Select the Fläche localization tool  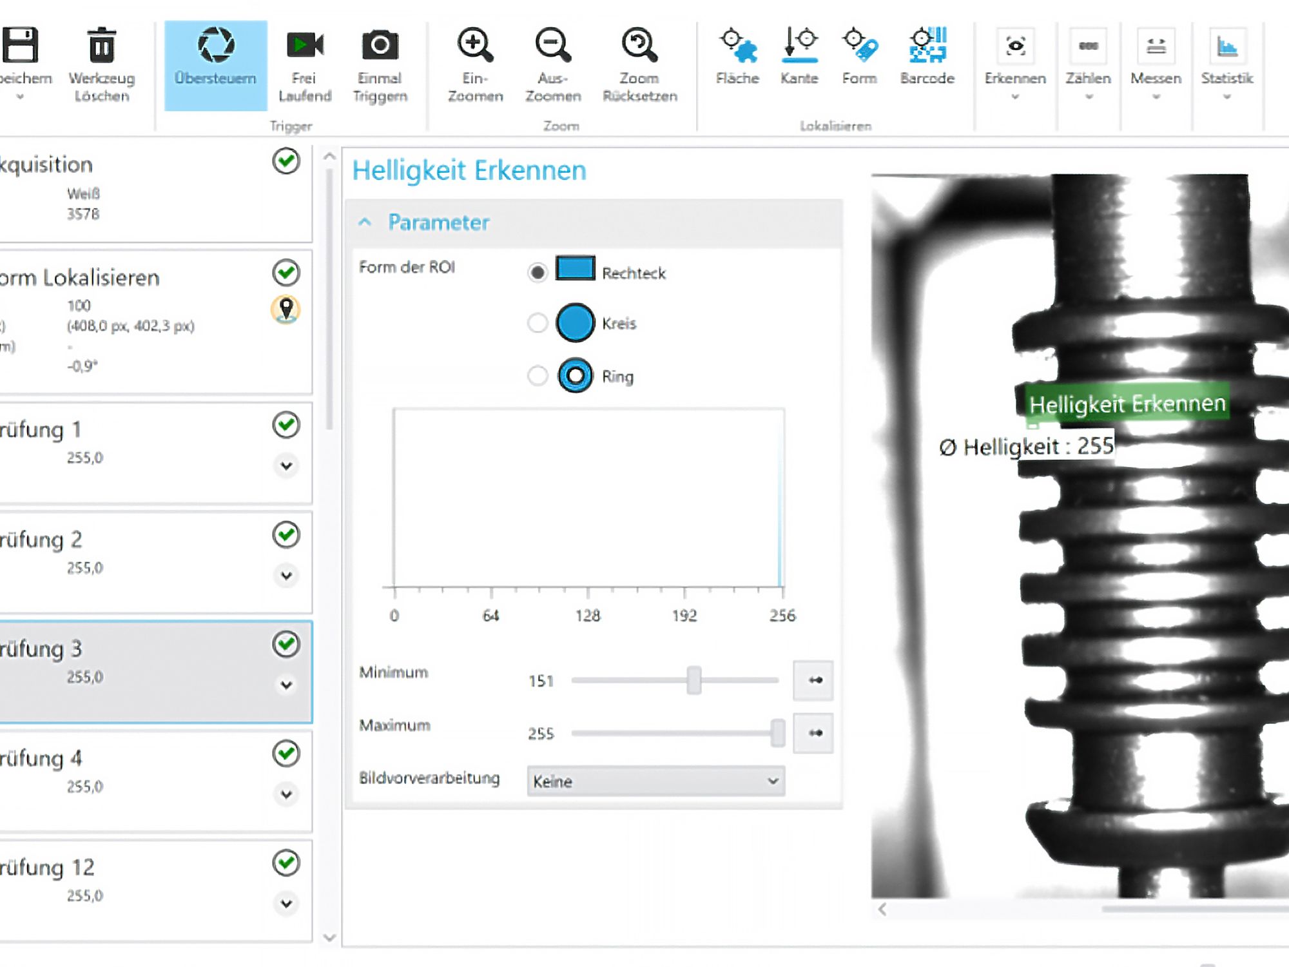[x=738, y=57]
